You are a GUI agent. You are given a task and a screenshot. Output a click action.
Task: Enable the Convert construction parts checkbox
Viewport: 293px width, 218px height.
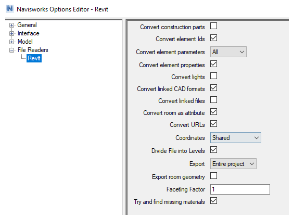(213, 26)
